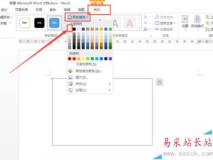213x160 pixels.
Task: Expand the 渐变(G) gradient submenu
Action: click(90, 84)
